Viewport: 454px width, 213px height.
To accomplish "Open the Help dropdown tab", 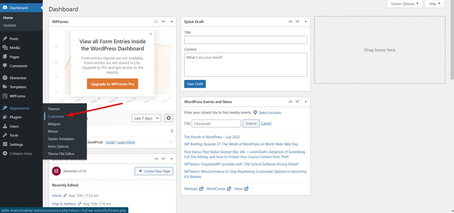I will click(x=435, y=4).
